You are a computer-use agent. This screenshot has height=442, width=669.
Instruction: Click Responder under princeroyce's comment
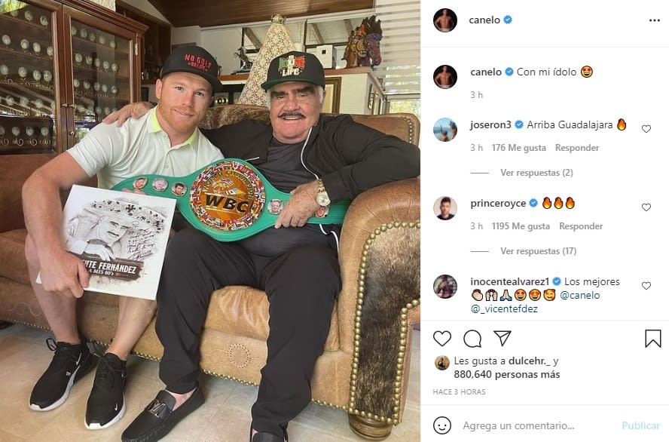point(581,226)
